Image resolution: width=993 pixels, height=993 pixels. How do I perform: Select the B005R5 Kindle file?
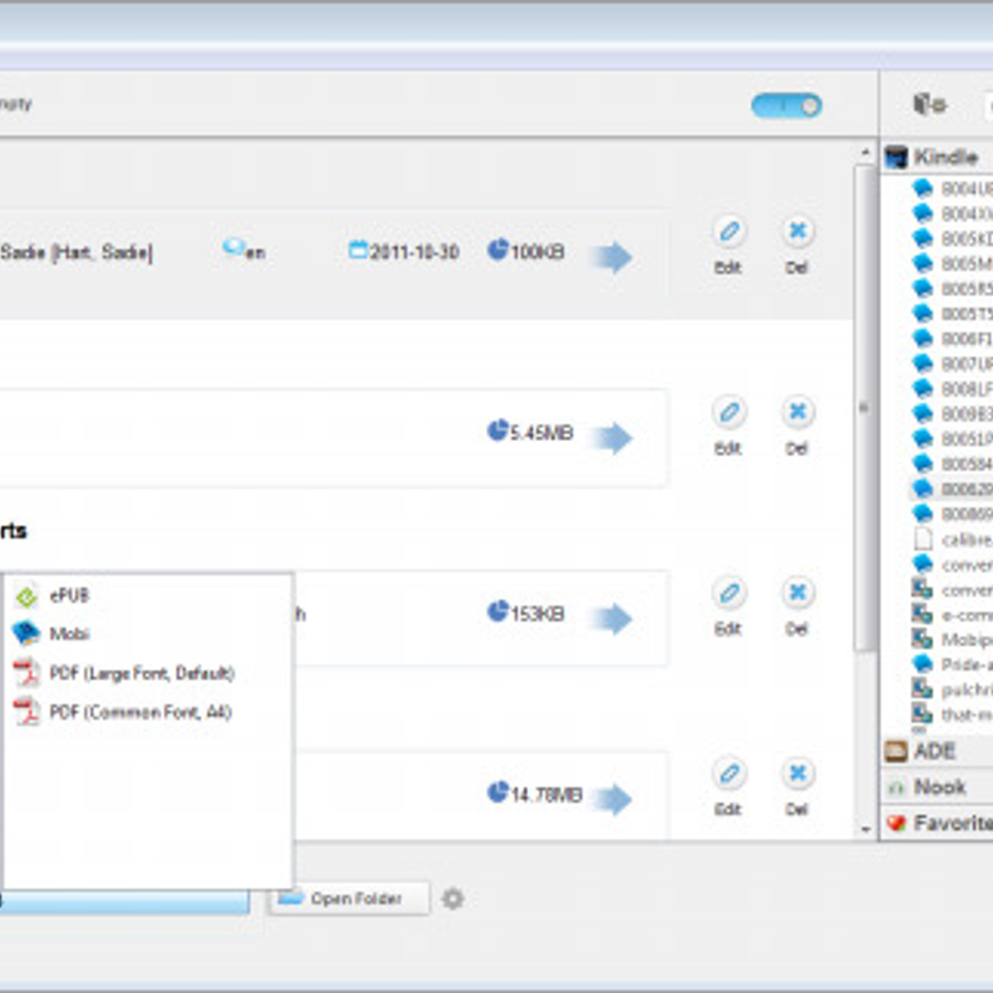(951, 289)
